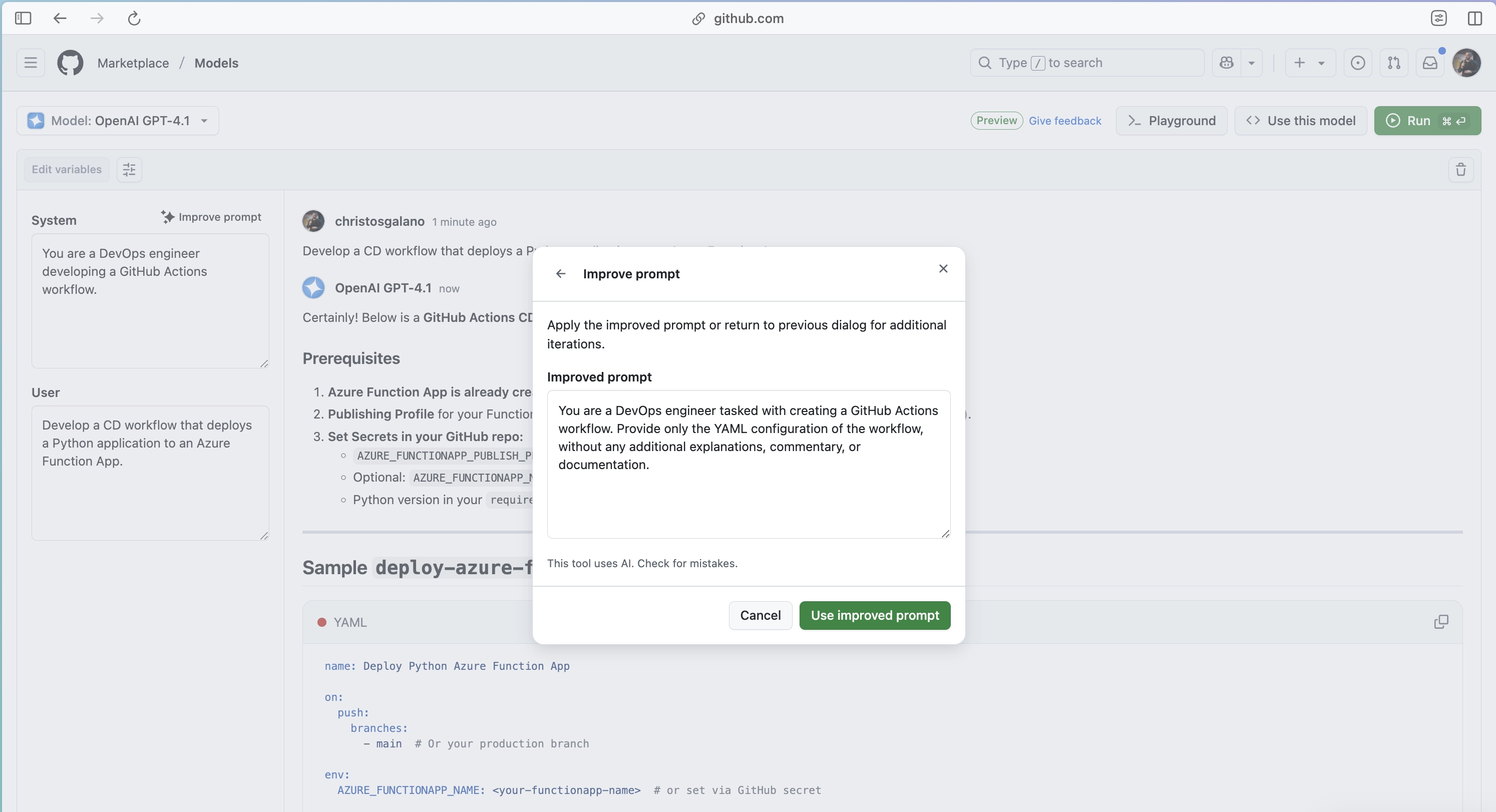Open the Marketplace breadcrumb link
1496x812 pixels.
(133, 63)
